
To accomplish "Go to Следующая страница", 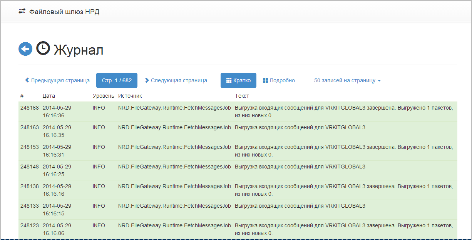I will point(176,80).
